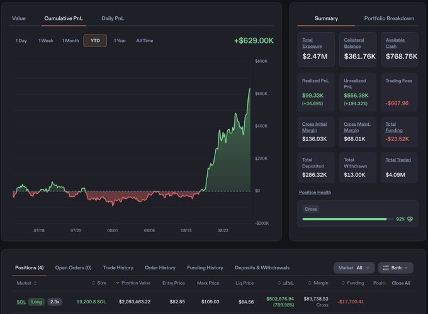
Task: Open Deposits & Withdrawals tab
Action: (262, 267)
